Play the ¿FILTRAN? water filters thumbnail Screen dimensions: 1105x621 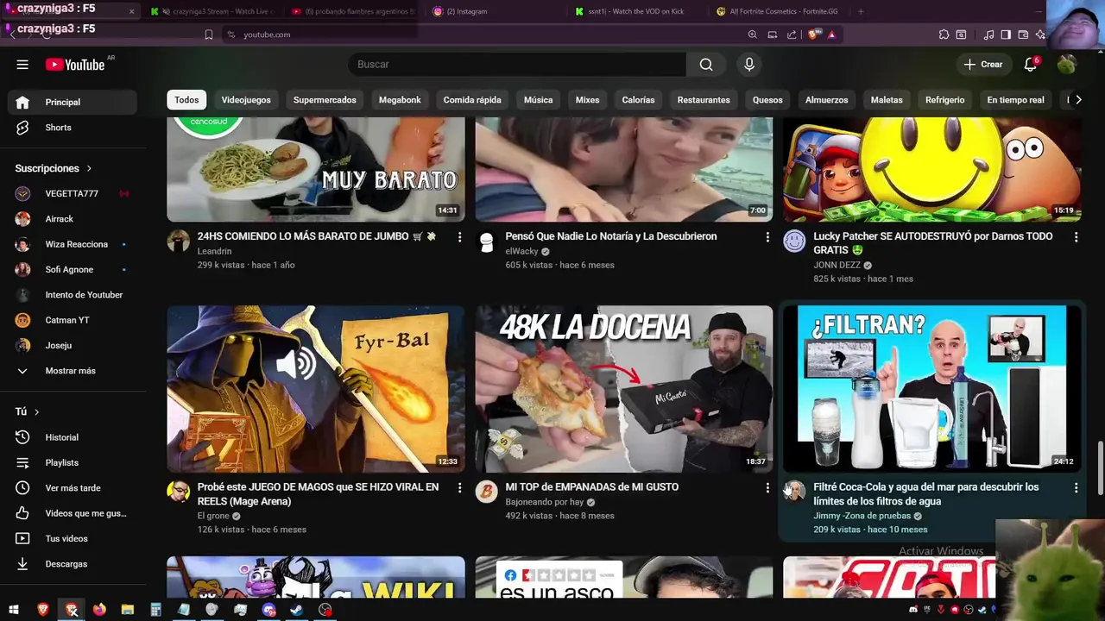(x=932, y=388)
